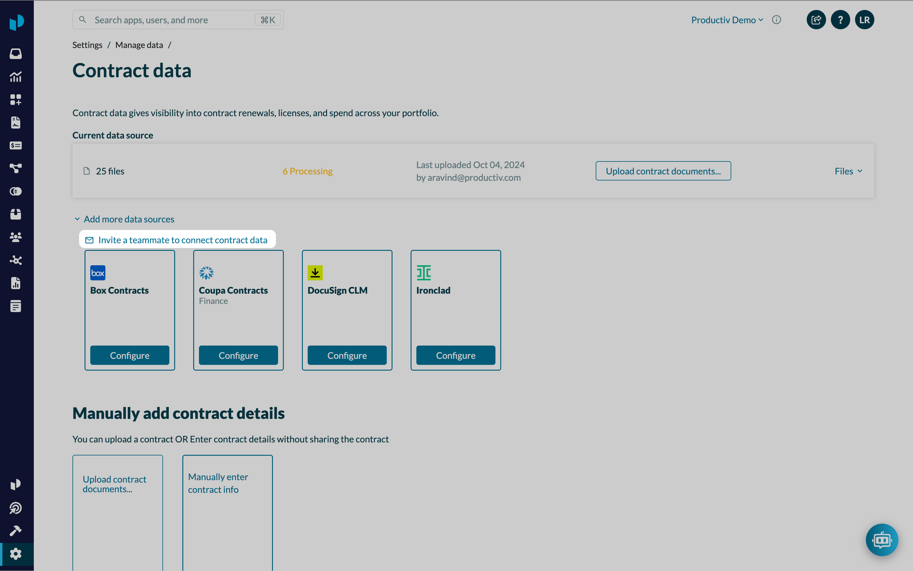Screen dimensions: 913x571
Task: Open help question mark icon
Action: pyautogui.click(x=840, y=20)
